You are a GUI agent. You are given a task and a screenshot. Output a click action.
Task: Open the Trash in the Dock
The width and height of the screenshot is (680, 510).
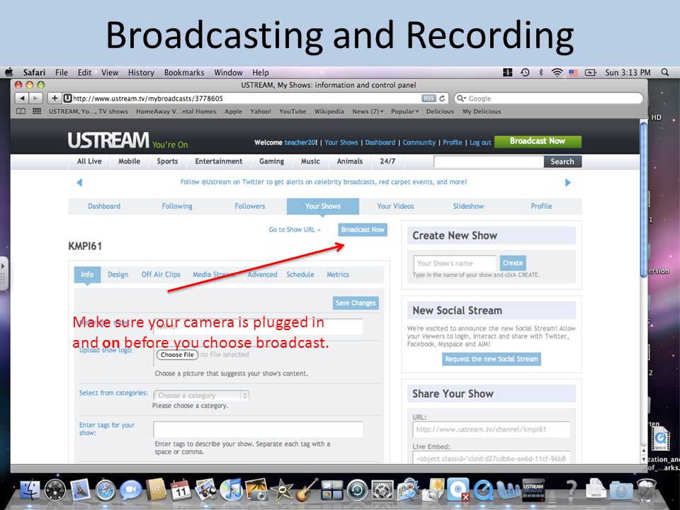[x=647, y=490]
